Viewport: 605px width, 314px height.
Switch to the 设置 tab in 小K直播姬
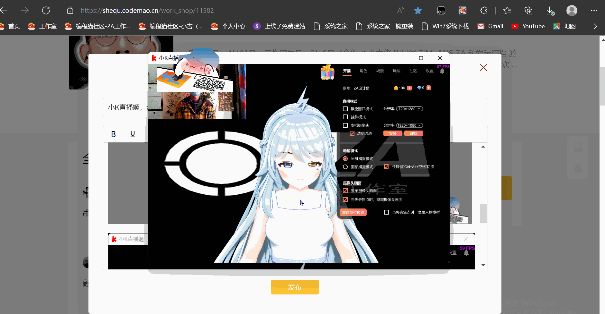(x=430, y=71)
